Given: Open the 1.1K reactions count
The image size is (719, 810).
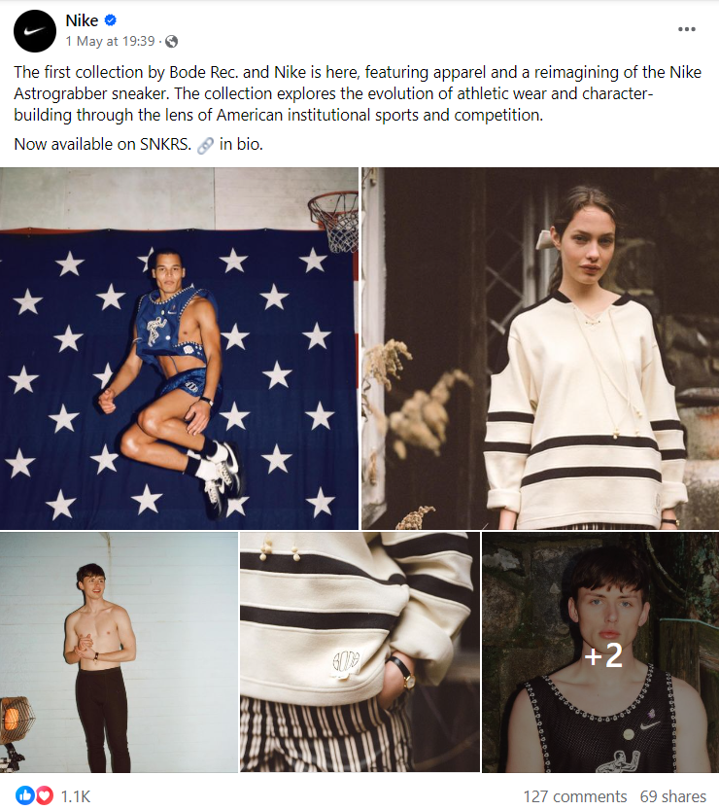Looking at the screenshot, I should point(76,796).
